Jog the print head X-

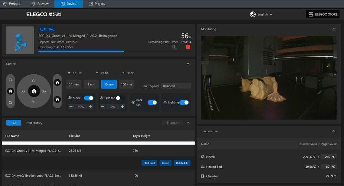[23, 91]
